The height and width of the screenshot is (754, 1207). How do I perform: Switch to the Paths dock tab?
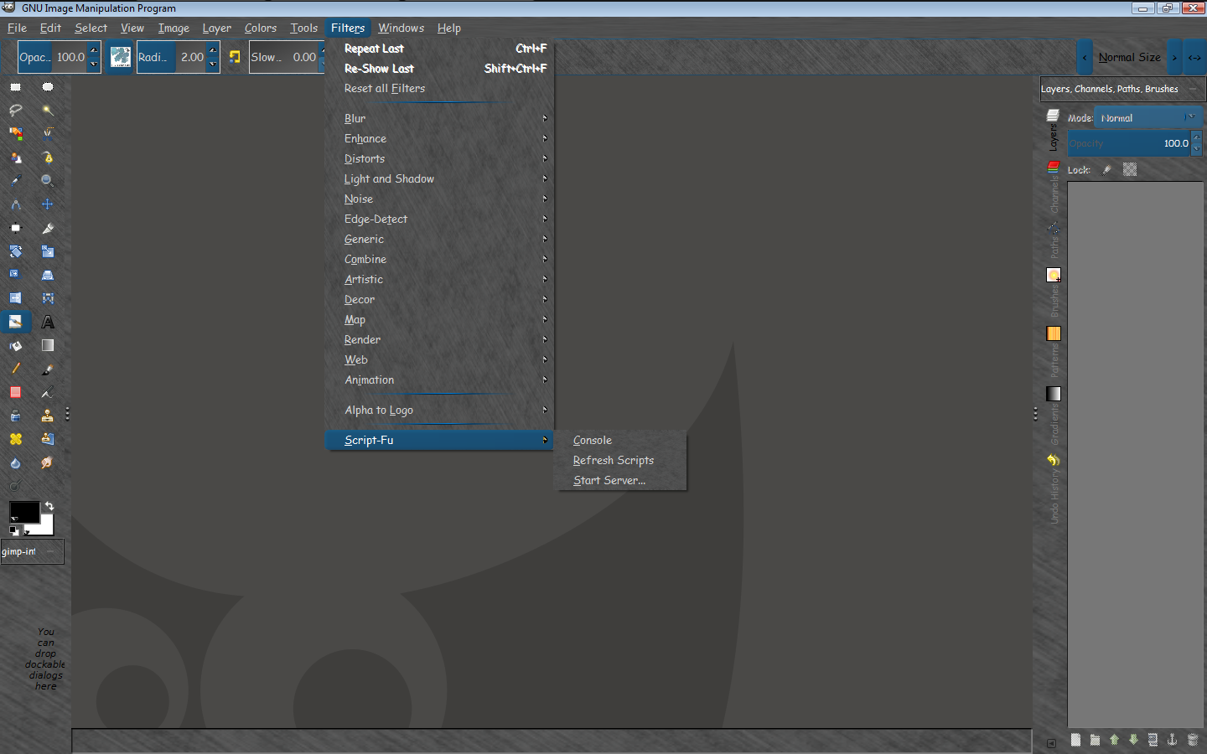pos(1054,241)
